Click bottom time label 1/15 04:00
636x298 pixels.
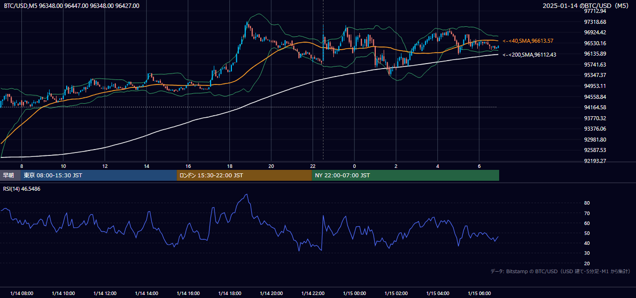coord(437,293)
